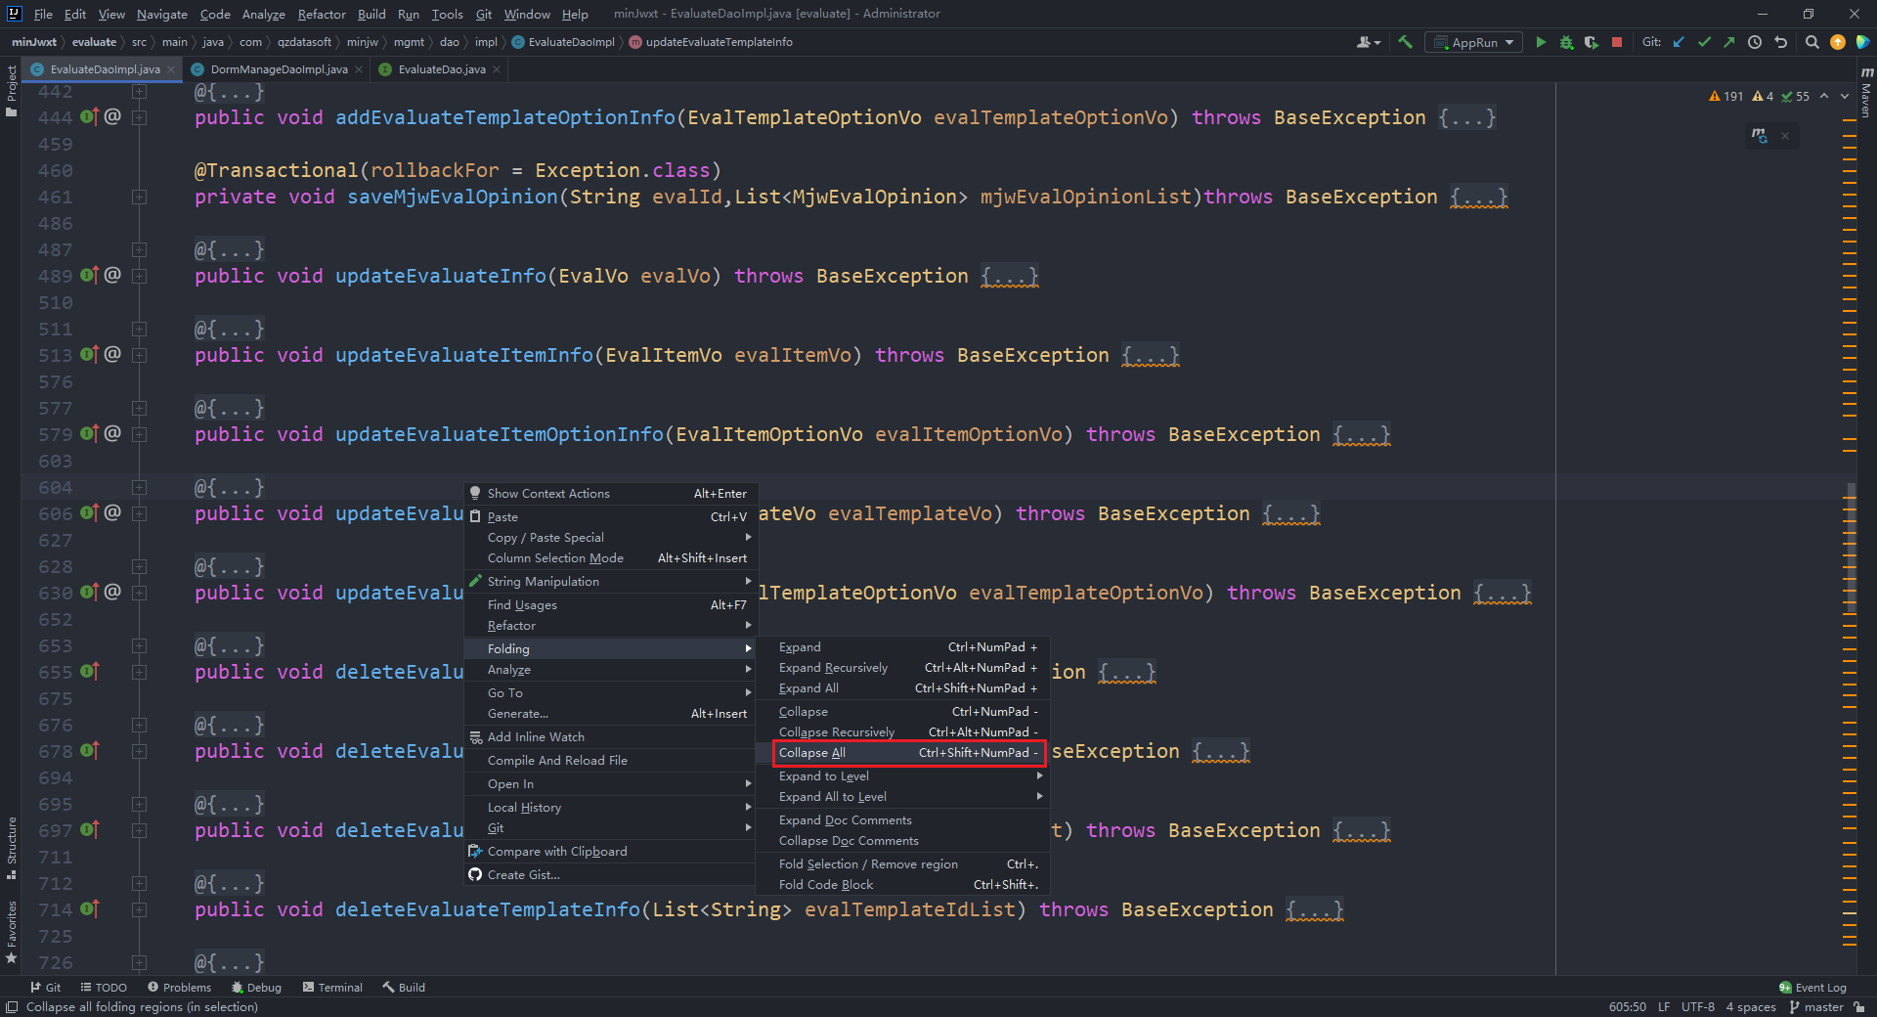Push commits with green up-right arrow
The height and width of the screenshot is (1017, 1877).
click(x=1728, y=42)
